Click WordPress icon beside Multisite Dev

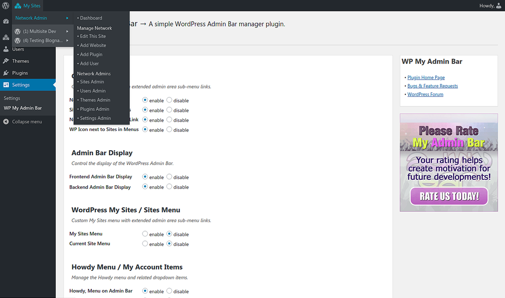coord(18,32)
